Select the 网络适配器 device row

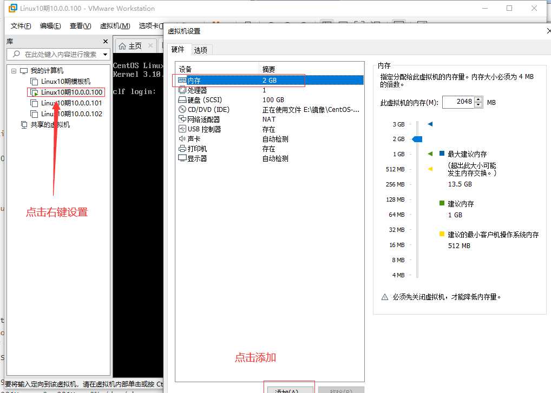tap(269, 119)
